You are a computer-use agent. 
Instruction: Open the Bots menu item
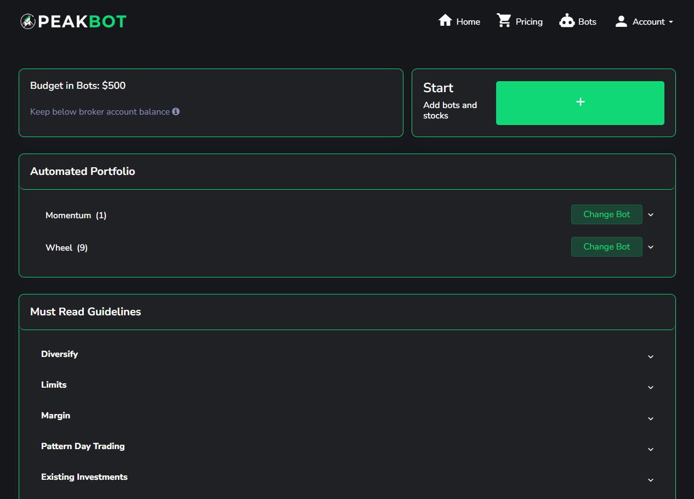pyautogui.click(x=578, y=21)
